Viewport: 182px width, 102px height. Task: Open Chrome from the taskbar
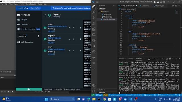(104, 99)
